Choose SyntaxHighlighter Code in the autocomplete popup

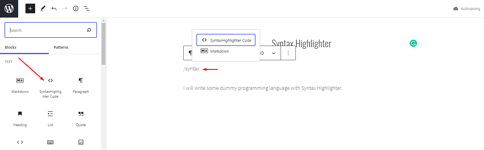click(226, 40)
